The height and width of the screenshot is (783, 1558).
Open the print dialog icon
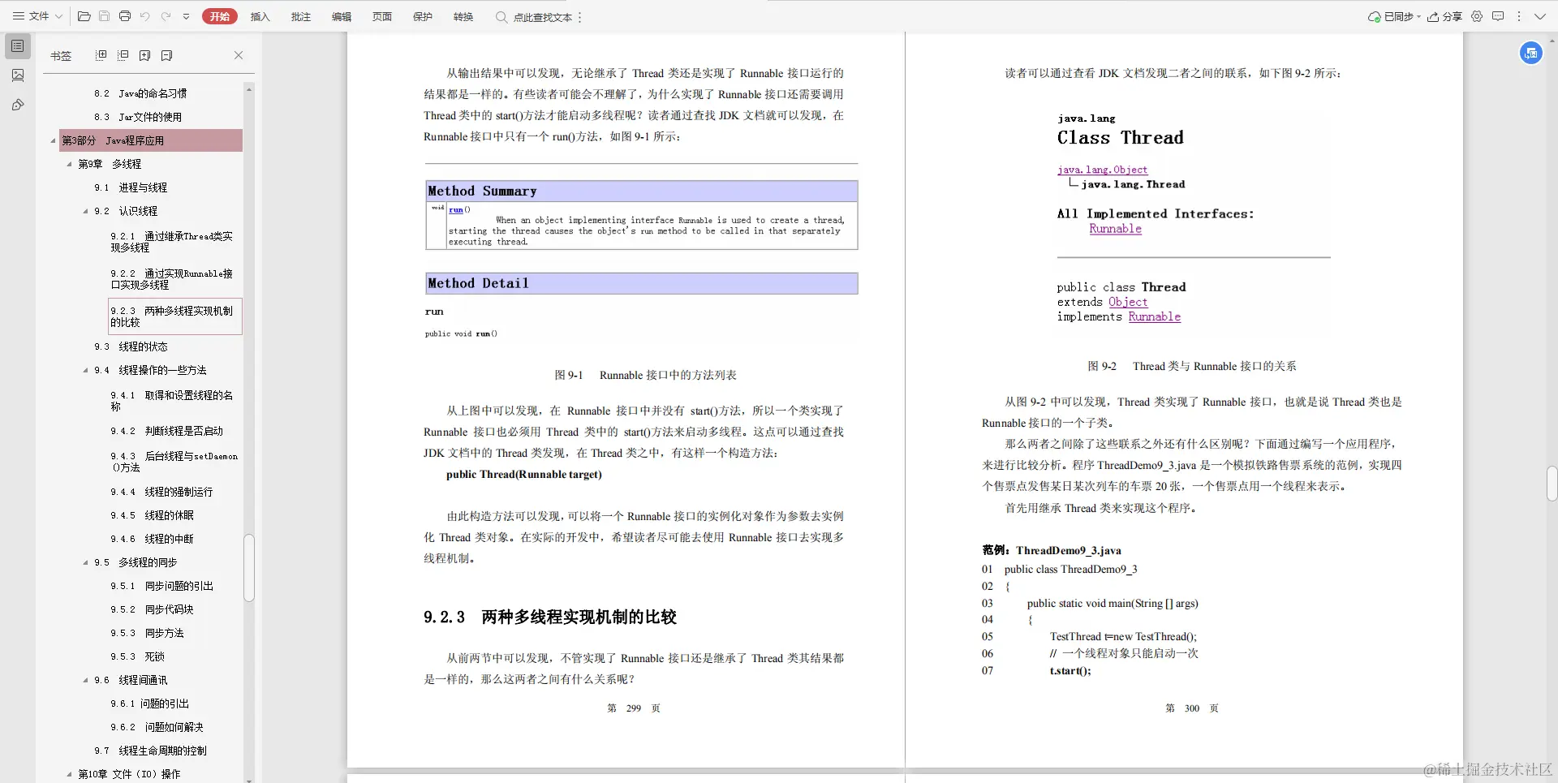coord(125,16)
